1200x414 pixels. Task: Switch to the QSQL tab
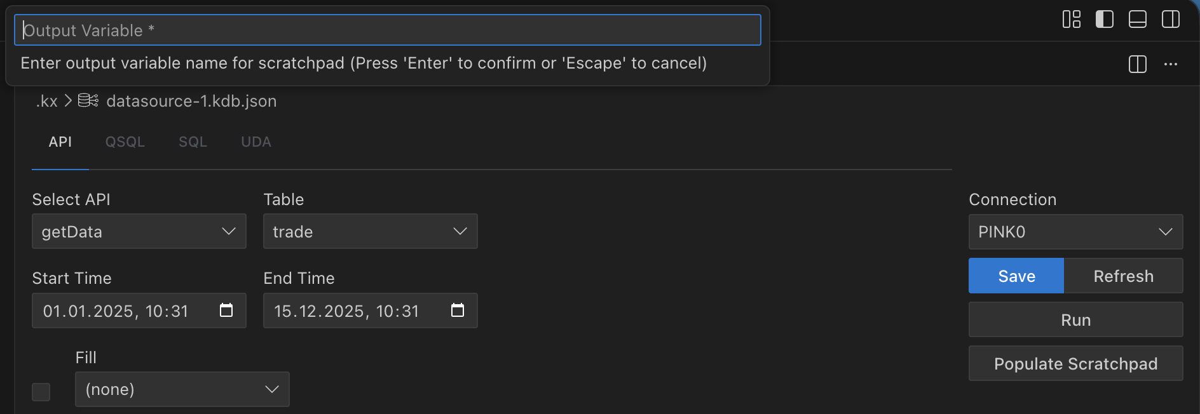point(125,142)
